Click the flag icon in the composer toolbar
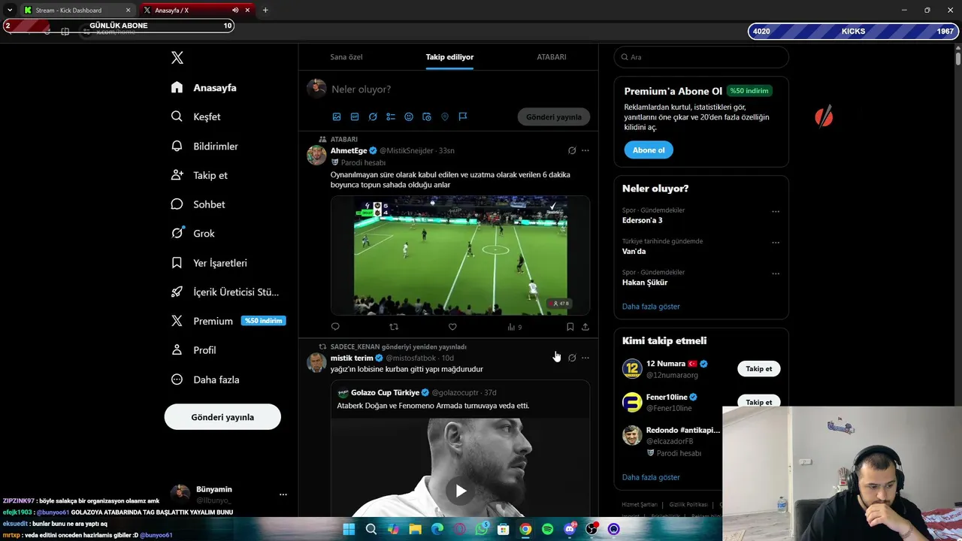The width and height of the screenshot is (962, 541). [463, 116]
